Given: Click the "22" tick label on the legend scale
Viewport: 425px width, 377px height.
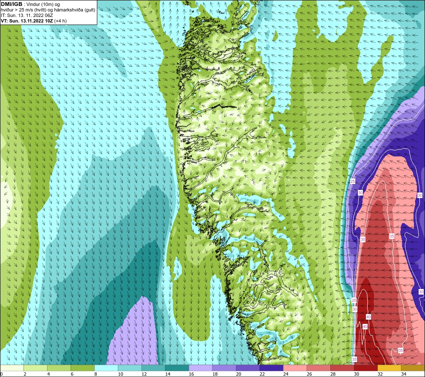Looking at the screenshot, I should pos(262,374).
